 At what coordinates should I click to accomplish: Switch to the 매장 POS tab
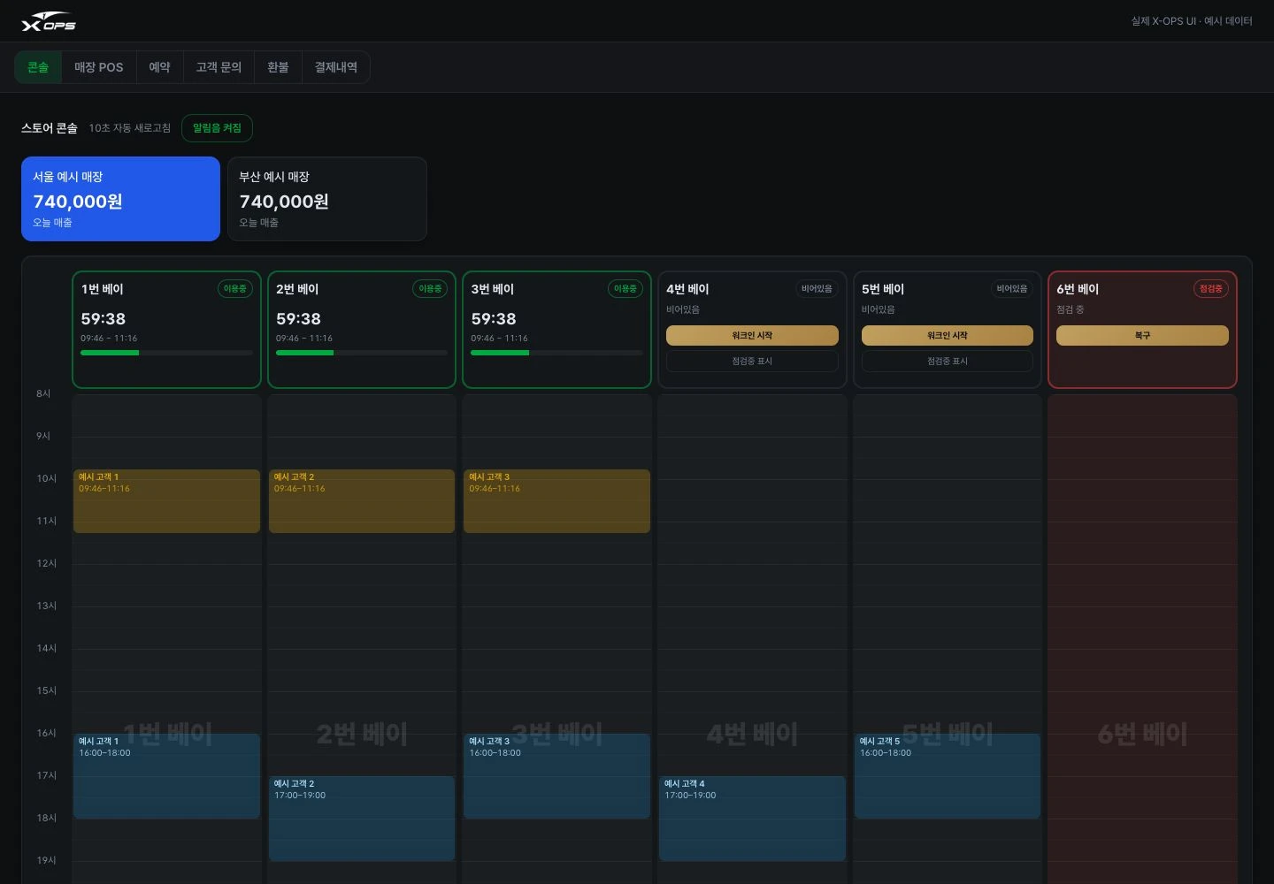(99, 67)
